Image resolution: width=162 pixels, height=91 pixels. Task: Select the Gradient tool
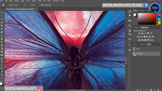(x=2, y=49)
